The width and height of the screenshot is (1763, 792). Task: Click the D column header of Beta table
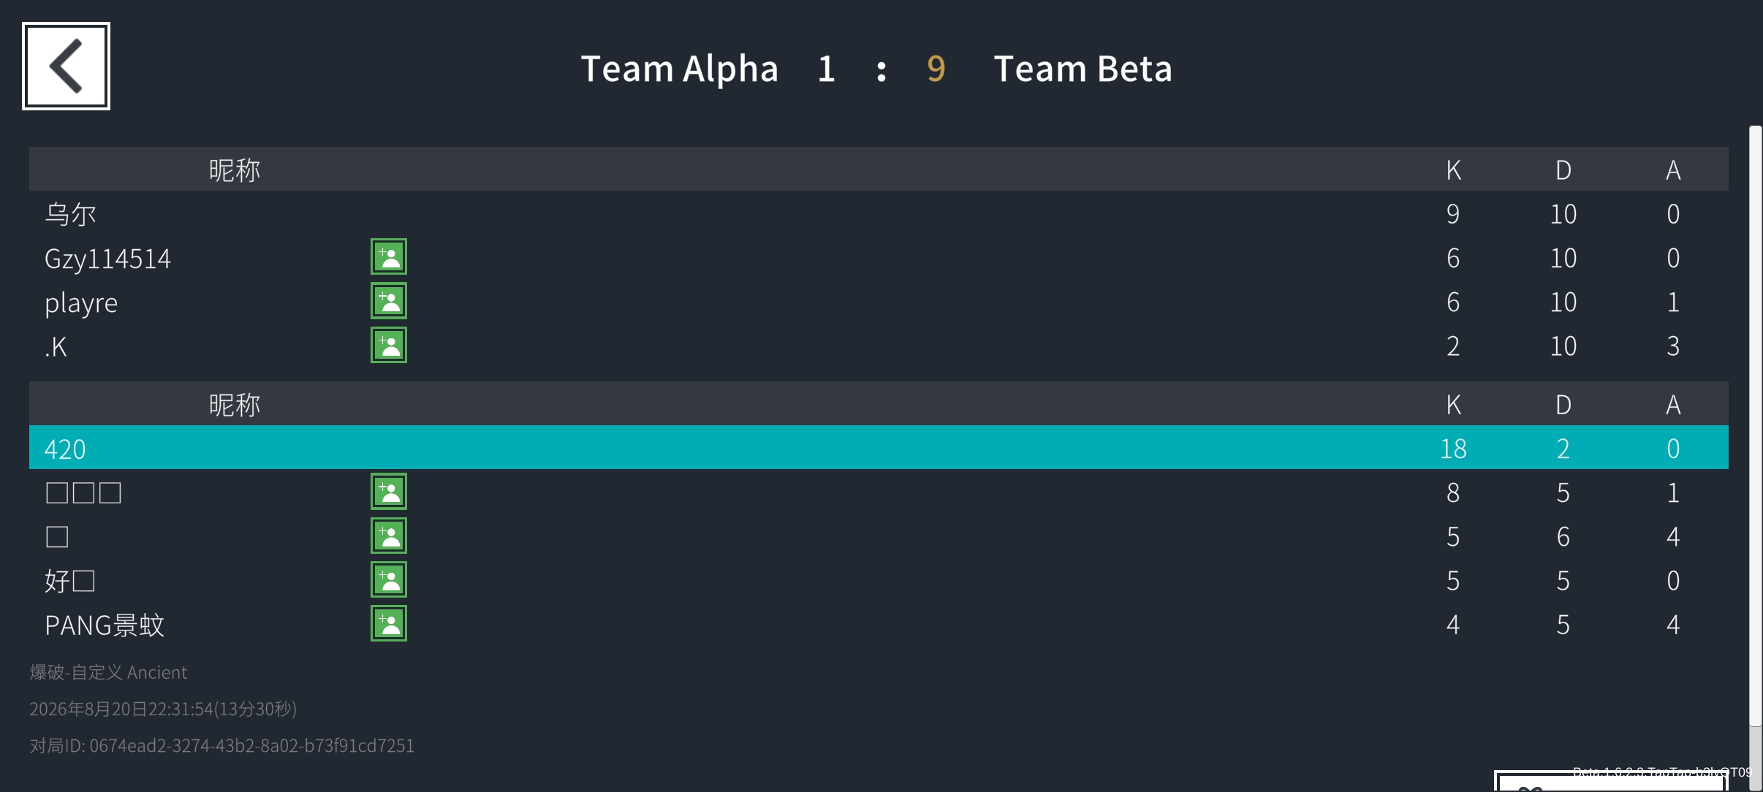1563,405
